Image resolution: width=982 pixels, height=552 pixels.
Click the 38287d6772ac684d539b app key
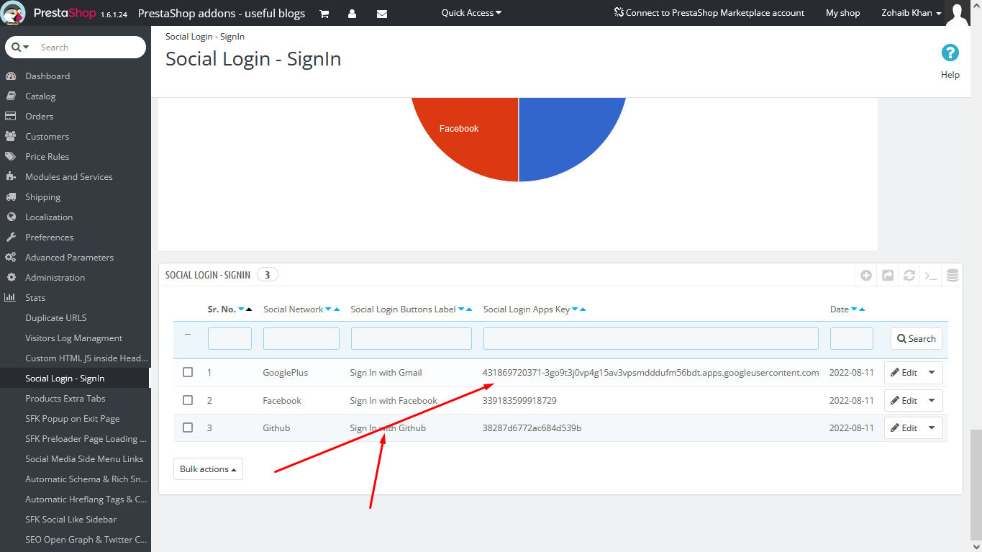(x=532, y=427)
